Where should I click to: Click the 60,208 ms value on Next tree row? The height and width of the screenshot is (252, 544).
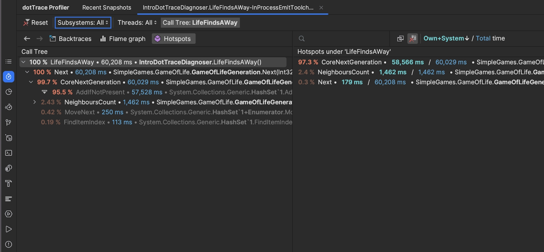pyautogui.click(x=91, y=72)
